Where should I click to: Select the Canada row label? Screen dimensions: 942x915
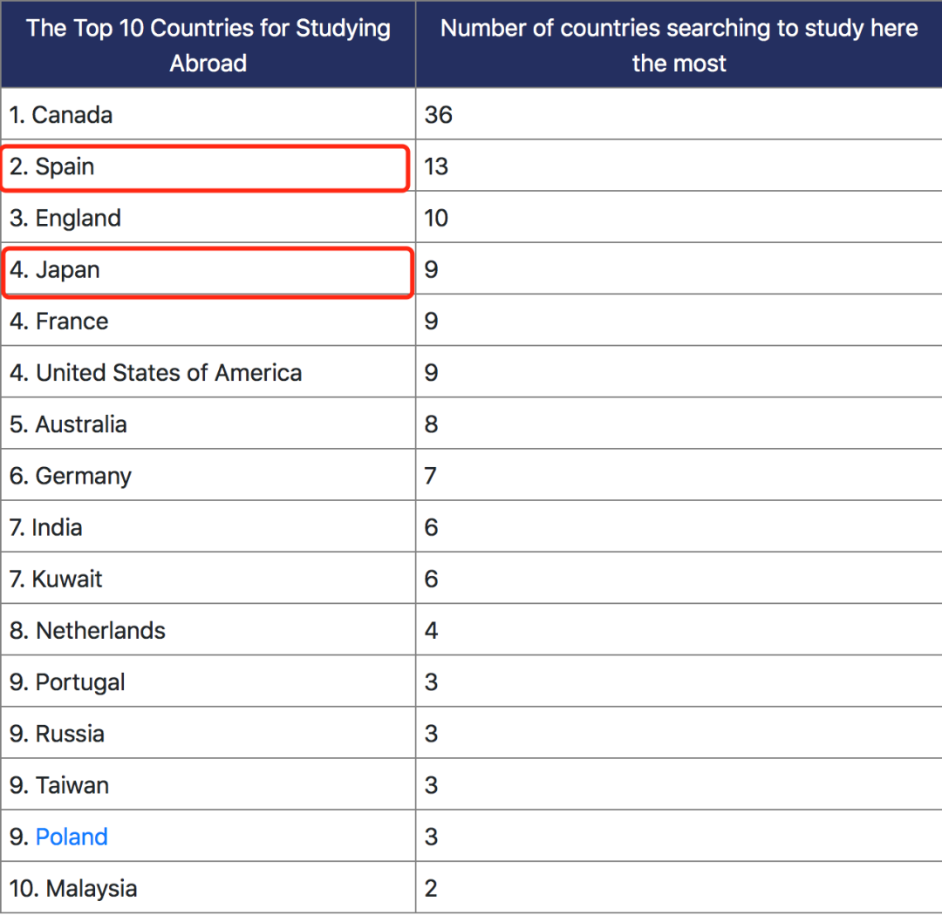click(x=61, y=115)
